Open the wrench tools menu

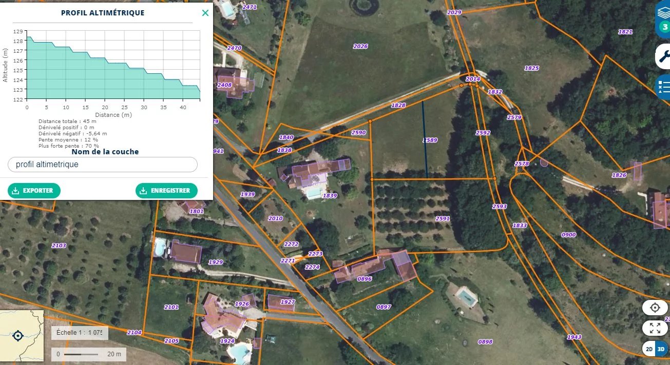(x=663, y=56)
